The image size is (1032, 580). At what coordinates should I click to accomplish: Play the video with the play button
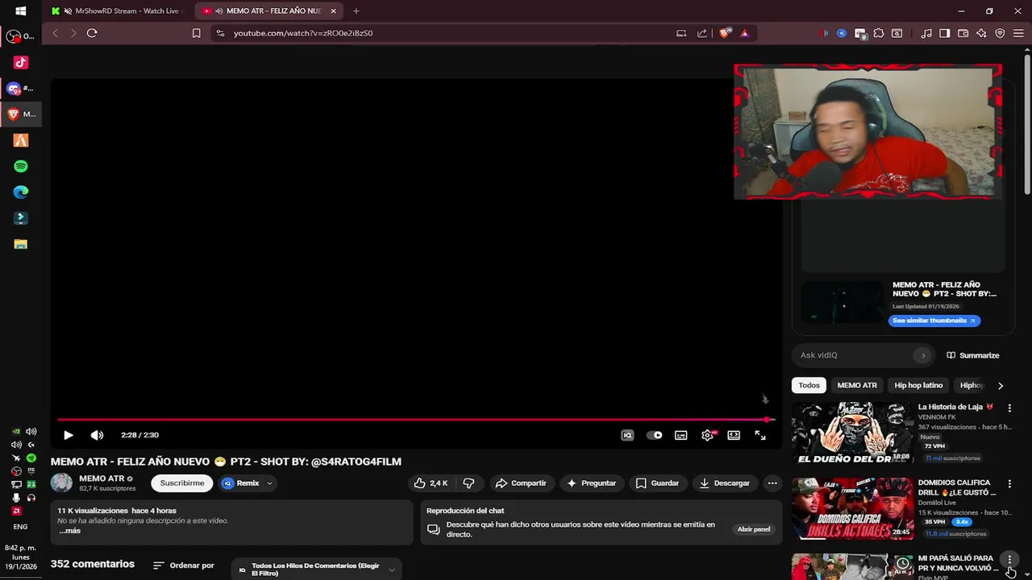[x=69, y=435]
